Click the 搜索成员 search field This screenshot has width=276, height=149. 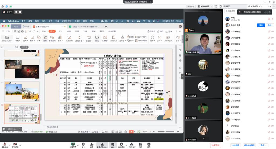coord(232,11)
